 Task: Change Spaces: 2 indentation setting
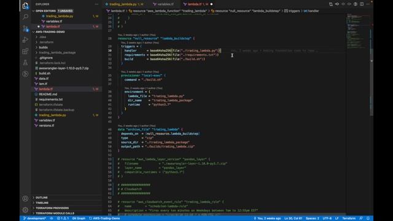pos(313,219)
